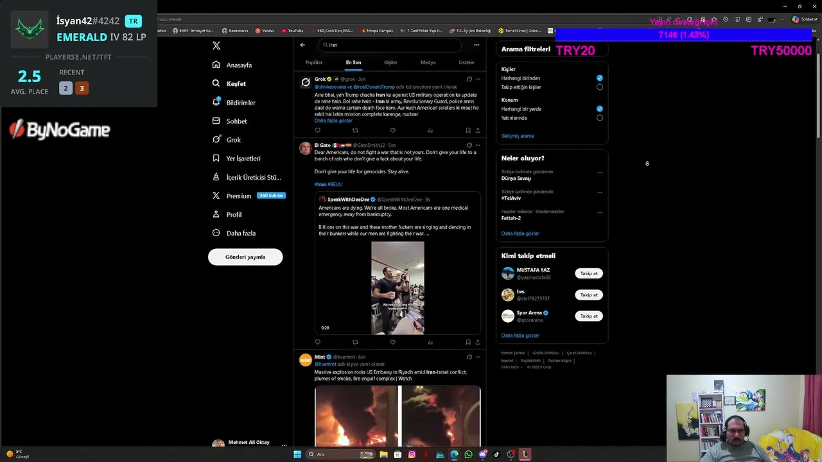The height and width of the screenshot is (462, 822).
Task: Open Windows Start menu
Action: pyautogui.click(x=297, y=454)
